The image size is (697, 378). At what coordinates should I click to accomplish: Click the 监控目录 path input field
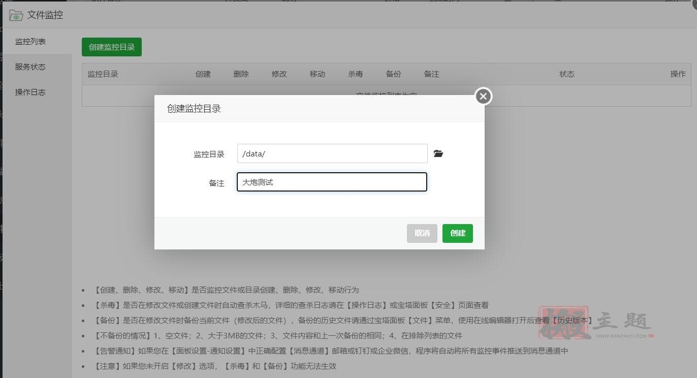[x=332, y=153]
